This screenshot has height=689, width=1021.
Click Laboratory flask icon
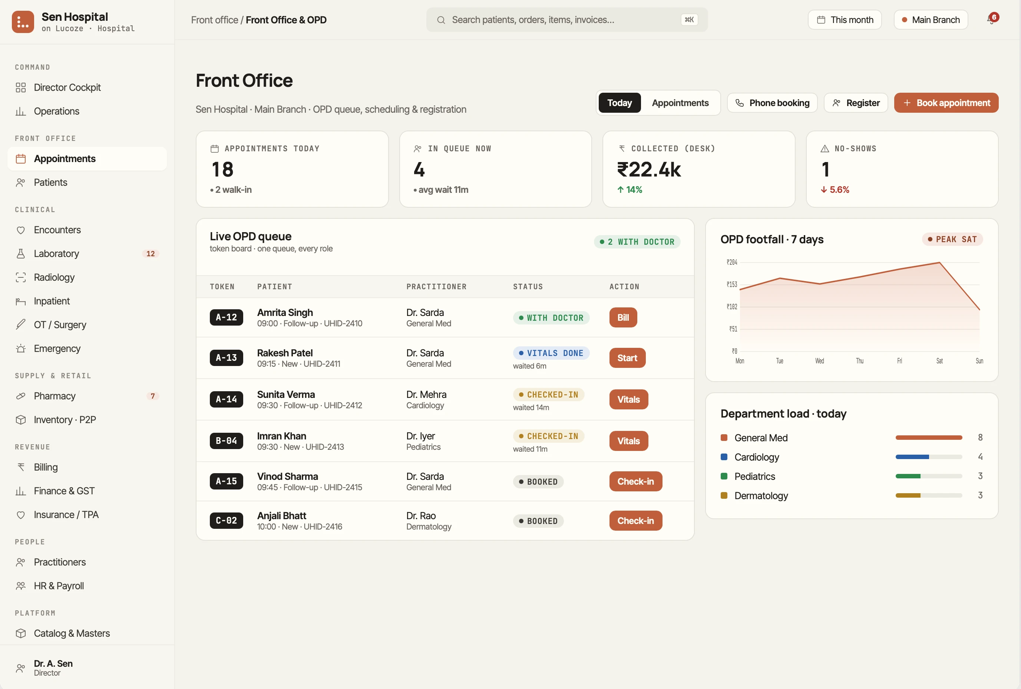pyautogui.click(x=21, y=254)
